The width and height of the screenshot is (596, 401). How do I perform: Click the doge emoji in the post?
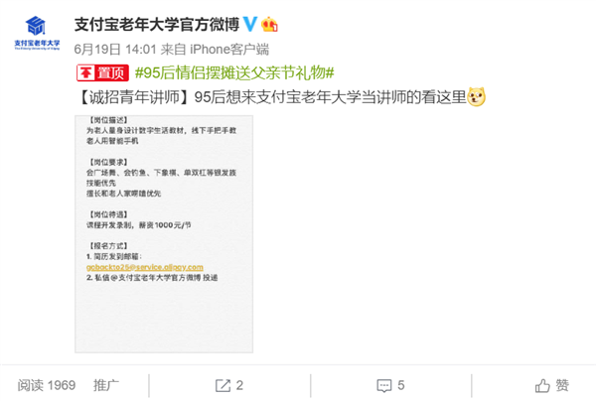(x=476, y=97)
